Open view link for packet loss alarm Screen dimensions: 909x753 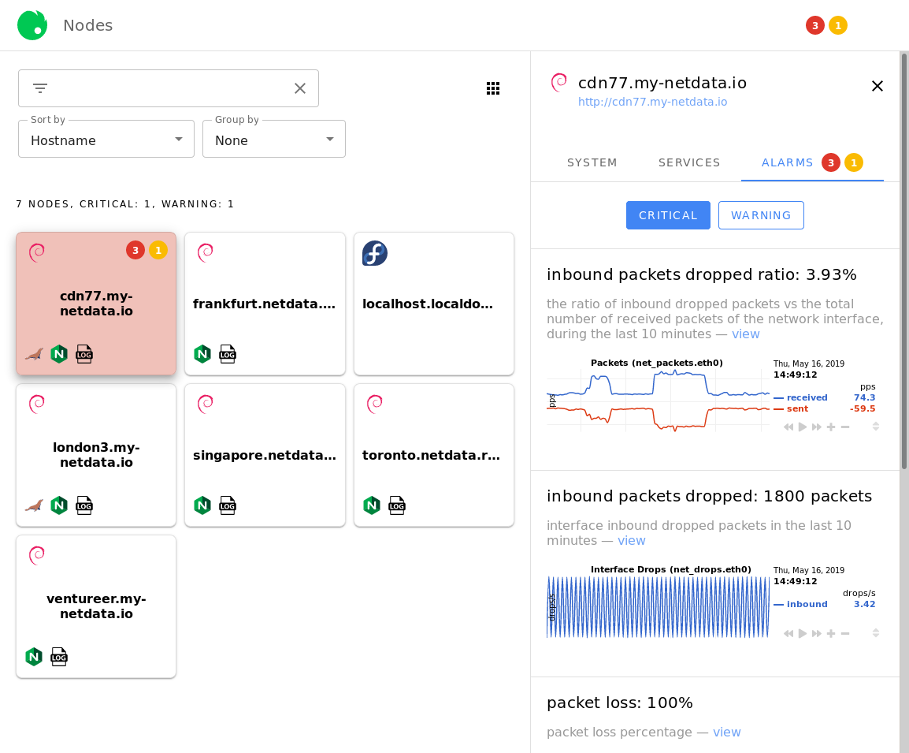[x=727, y=732]
